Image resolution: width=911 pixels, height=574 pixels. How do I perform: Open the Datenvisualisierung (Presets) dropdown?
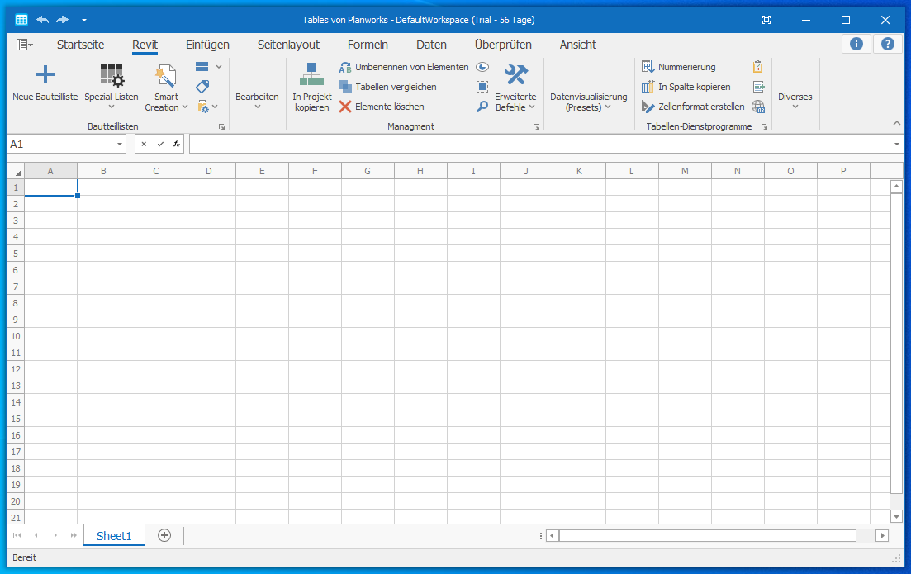click(x=589, y=102)
